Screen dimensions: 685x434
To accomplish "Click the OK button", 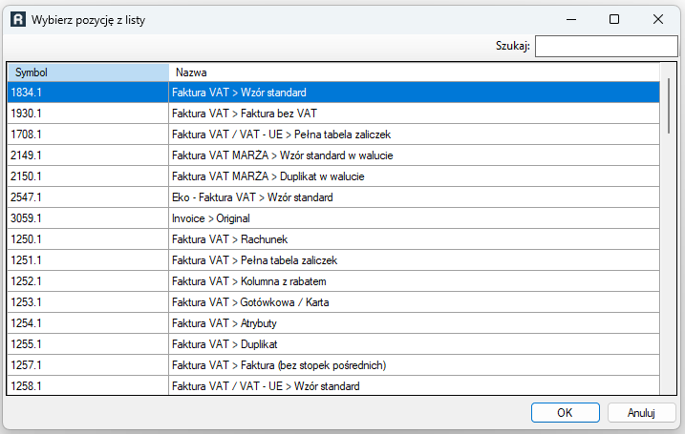I will coord(565,413).
